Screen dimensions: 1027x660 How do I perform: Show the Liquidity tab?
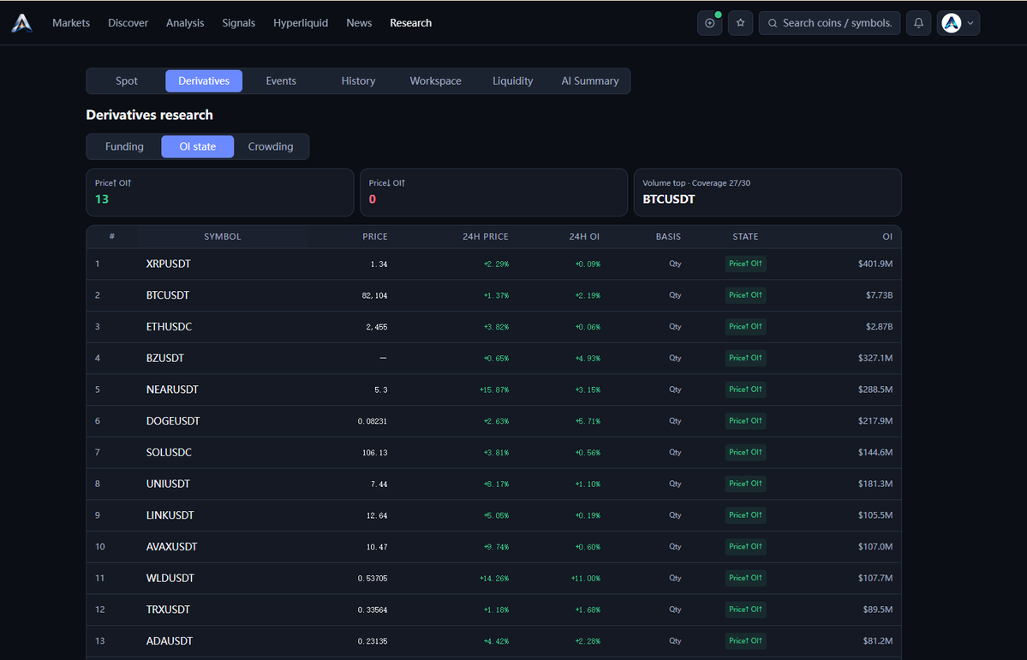pyautogui.click(x=513, y=81)
